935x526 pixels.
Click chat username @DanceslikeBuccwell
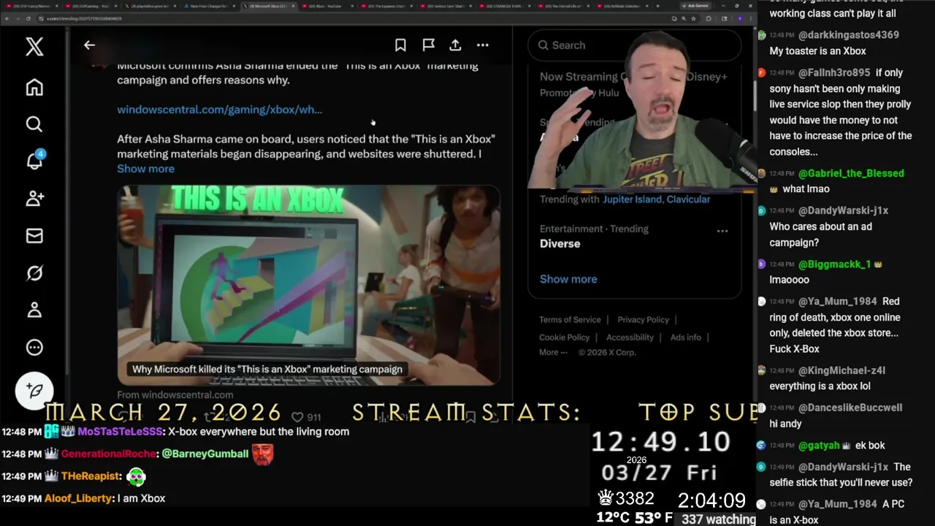[x=850, y=408]
